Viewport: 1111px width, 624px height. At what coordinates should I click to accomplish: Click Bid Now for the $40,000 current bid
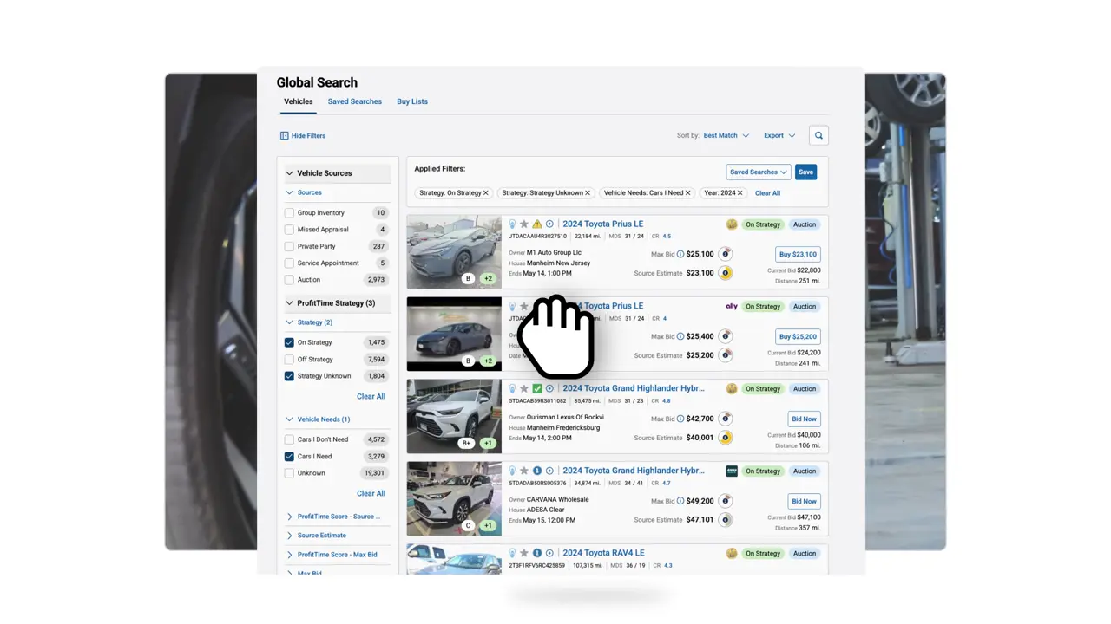805,419
